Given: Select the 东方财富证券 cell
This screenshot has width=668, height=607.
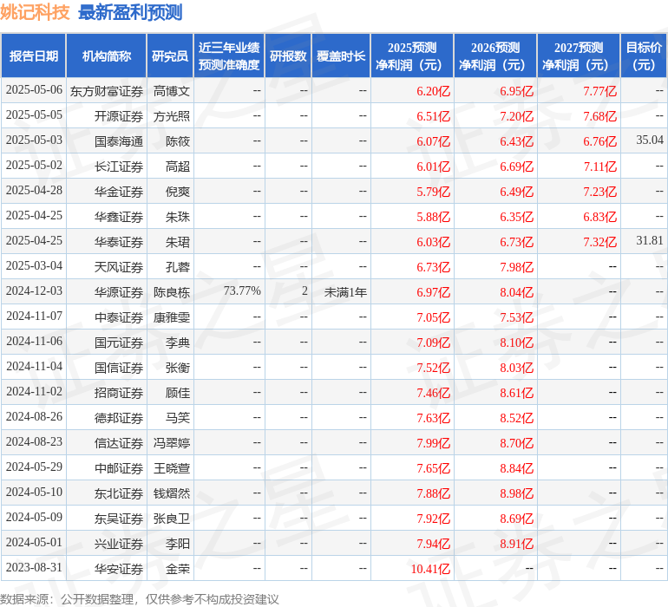Looking at the screenshot, I should pyautogui.click(x=107, y=91).
